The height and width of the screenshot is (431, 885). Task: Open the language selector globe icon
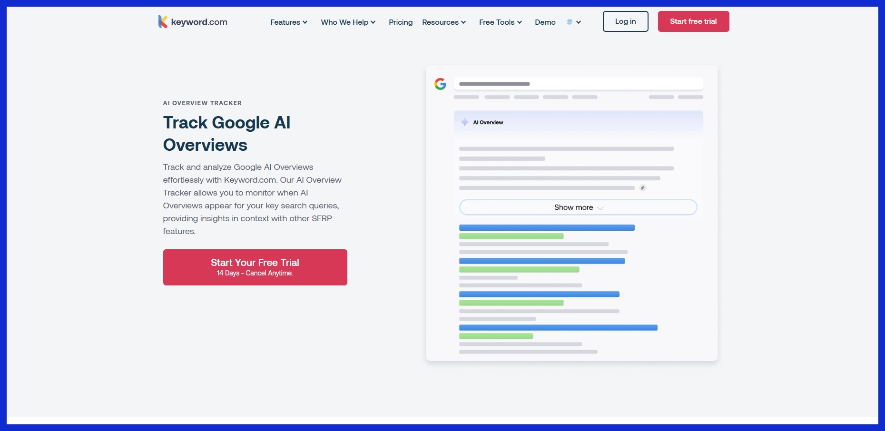tap(569, 22)
